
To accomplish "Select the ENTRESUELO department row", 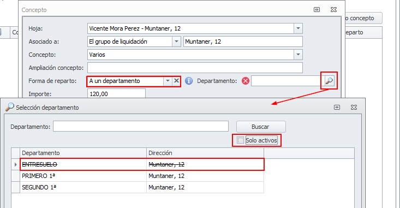I will [x=141, y=165].
